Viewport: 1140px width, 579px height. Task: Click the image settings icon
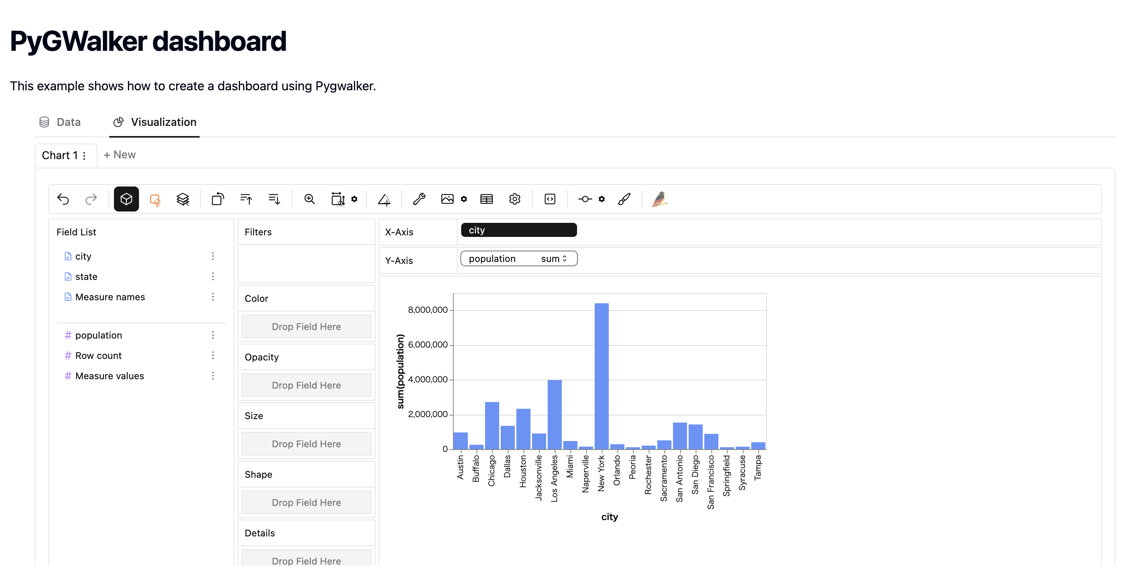pos(464,199)
